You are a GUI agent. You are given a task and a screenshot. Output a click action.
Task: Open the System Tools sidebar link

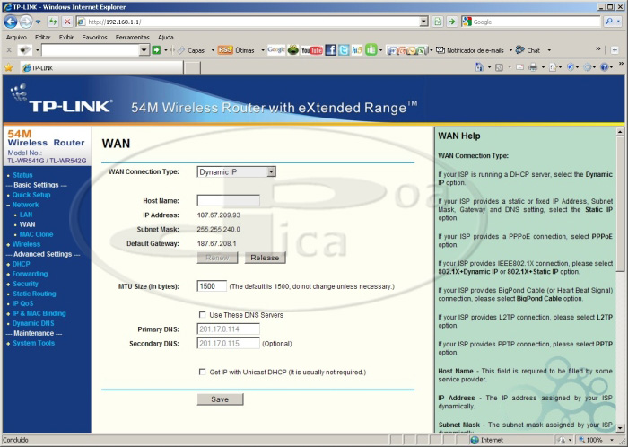[34, 343]
